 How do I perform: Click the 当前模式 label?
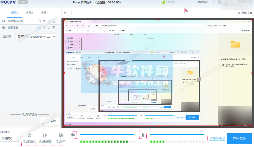[x=5, y=132]
